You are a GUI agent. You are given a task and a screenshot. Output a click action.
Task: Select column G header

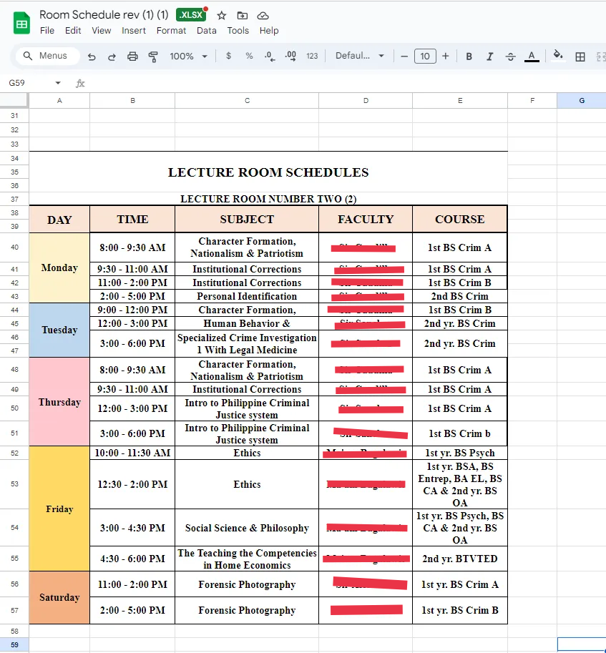(582, 100)
